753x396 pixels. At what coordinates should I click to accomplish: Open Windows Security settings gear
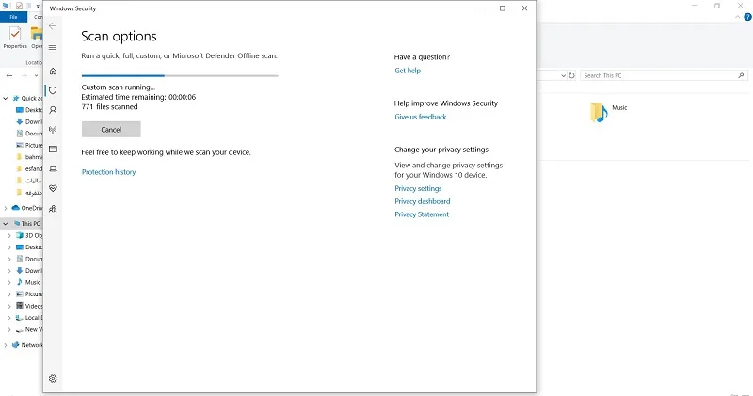[x=53, y=379]
